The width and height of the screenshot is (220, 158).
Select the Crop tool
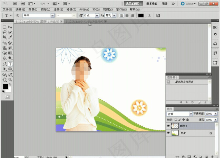tap(4, 37)
